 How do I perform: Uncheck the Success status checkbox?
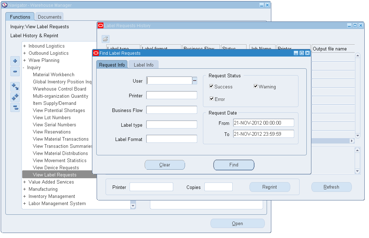point(212,86)
